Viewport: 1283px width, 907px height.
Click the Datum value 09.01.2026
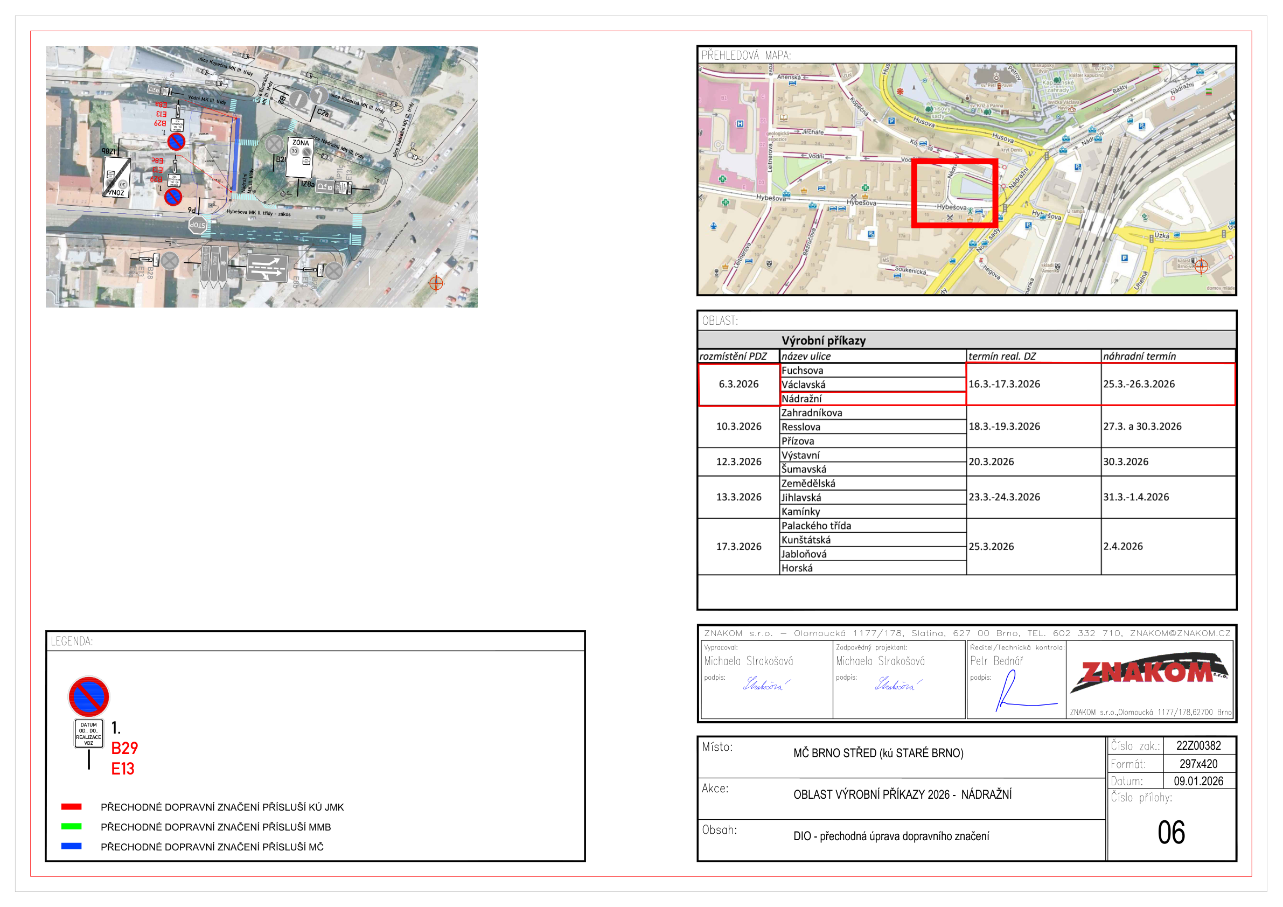point(1198,782)
